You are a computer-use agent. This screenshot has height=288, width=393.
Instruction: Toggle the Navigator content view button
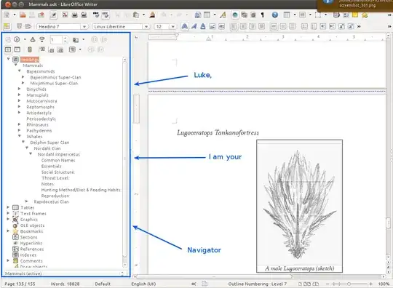coord(8,49)
